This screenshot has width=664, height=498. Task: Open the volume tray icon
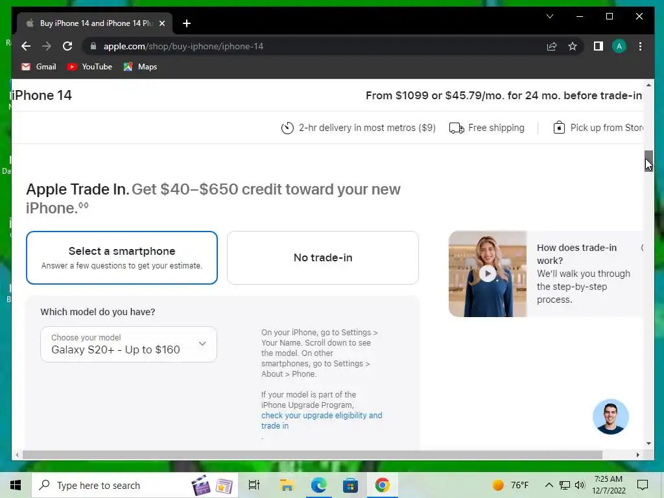[x=580, y=485]
